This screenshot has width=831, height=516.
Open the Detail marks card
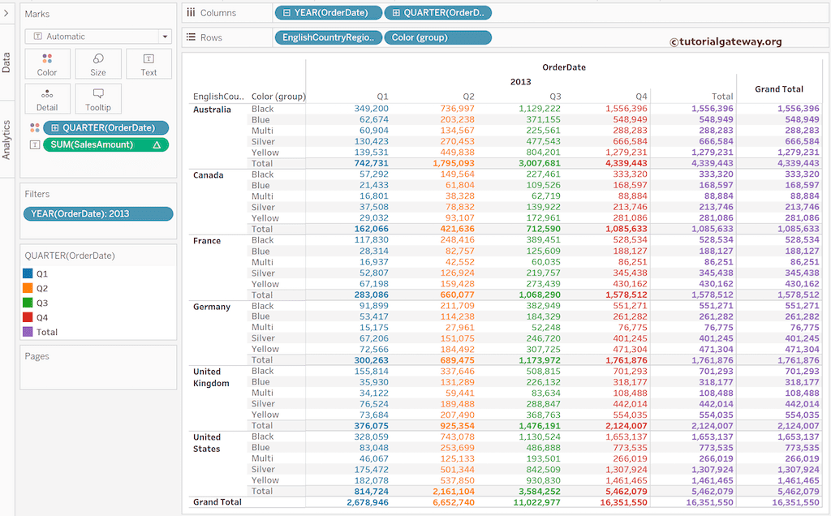coord(47,99)
